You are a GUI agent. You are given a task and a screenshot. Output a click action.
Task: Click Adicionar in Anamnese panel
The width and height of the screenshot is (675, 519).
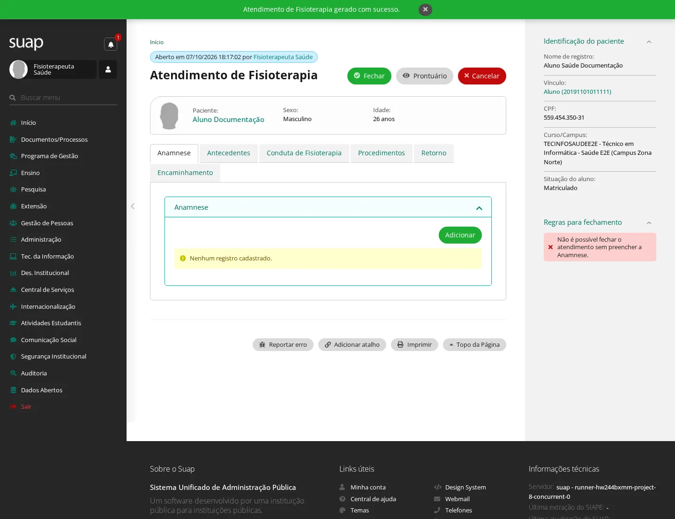pyautogui.click(x=460, y=235)
